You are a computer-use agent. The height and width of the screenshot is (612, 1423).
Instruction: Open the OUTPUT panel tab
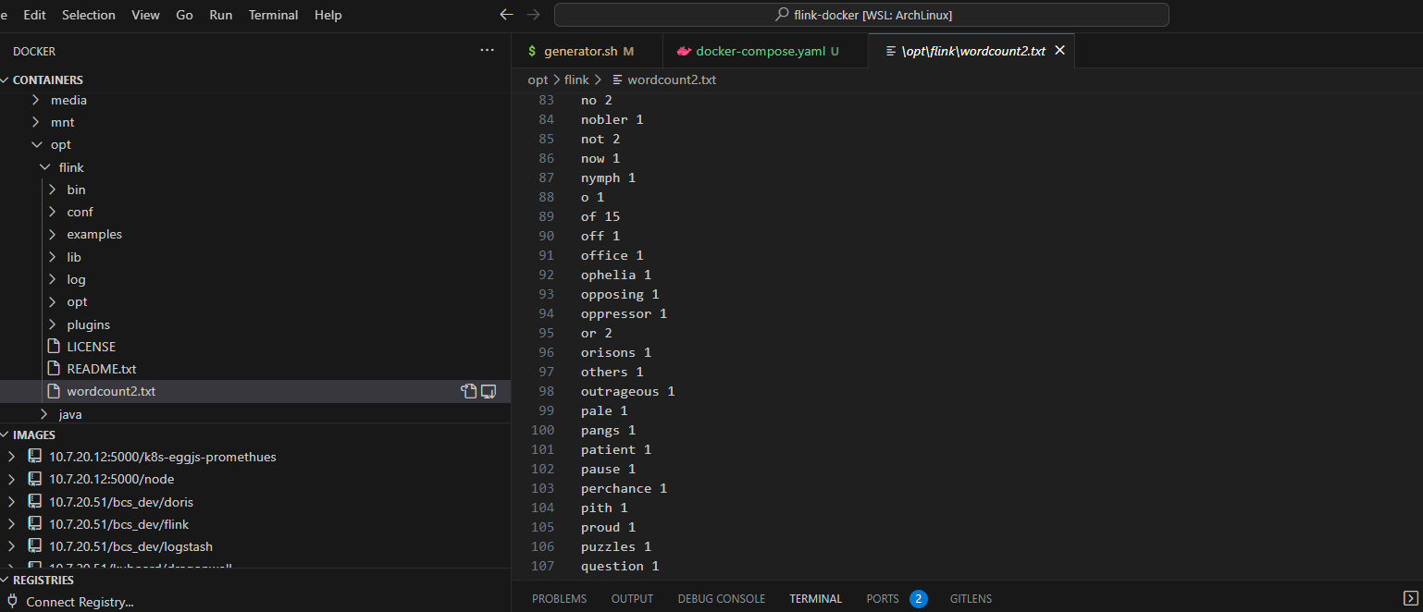point(632,598)
